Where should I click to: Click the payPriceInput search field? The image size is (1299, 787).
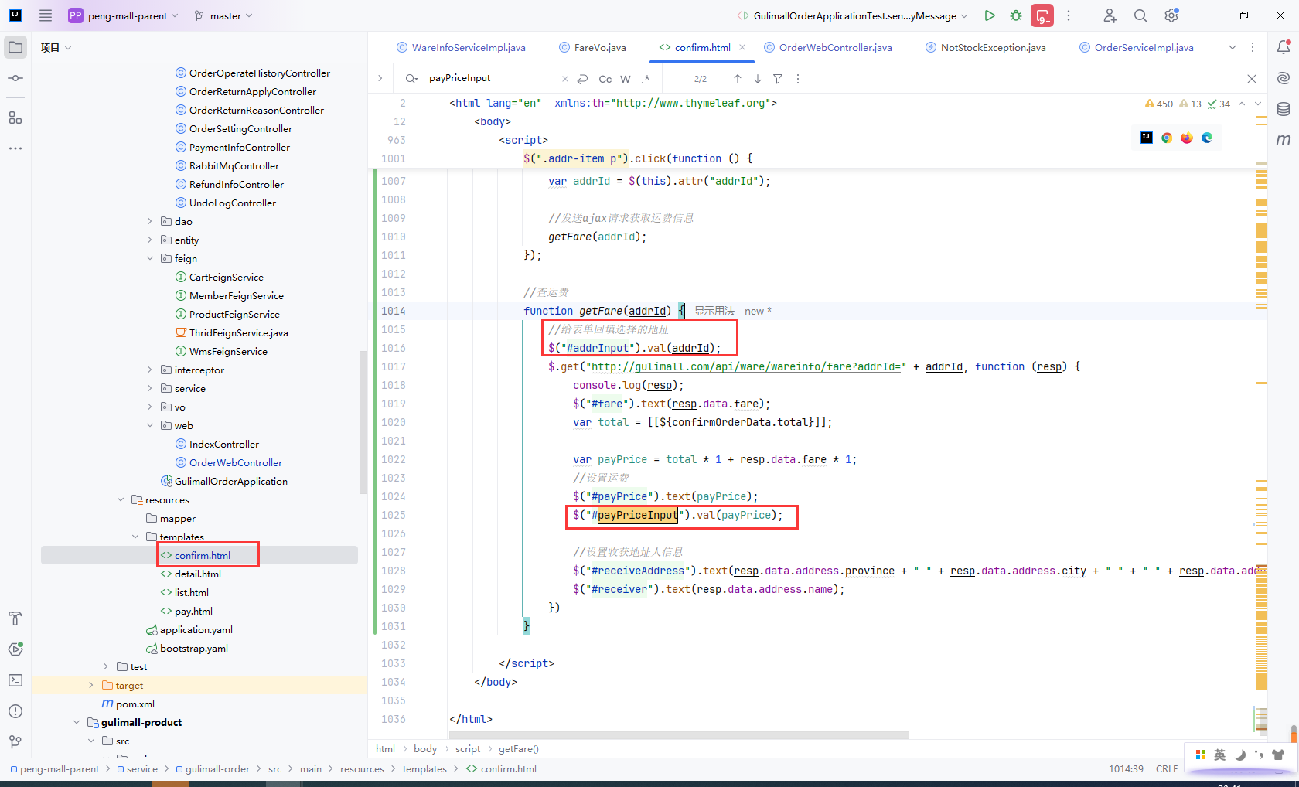pos(492,78)
